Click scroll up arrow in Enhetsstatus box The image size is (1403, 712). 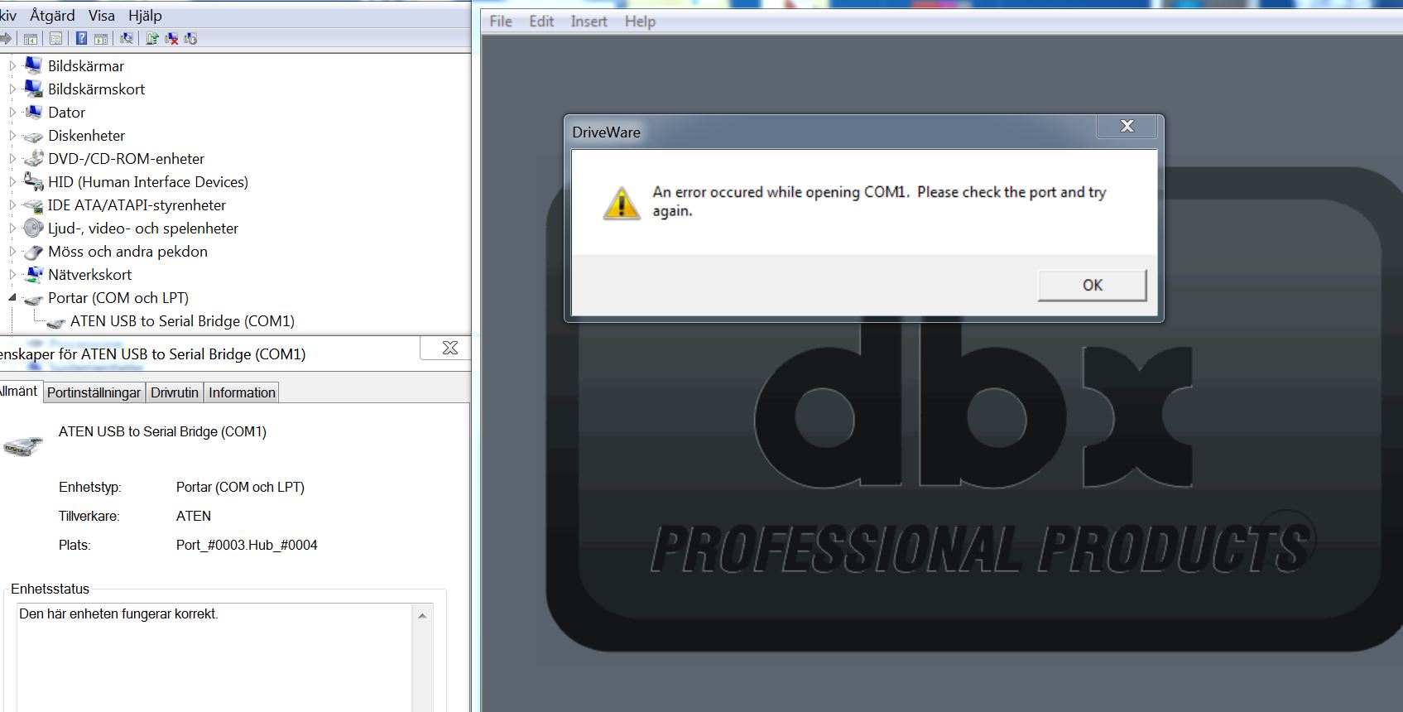(x=422, y=616)
